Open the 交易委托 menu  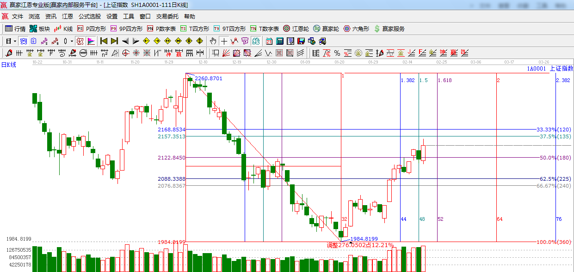click(x=167, y=16)
